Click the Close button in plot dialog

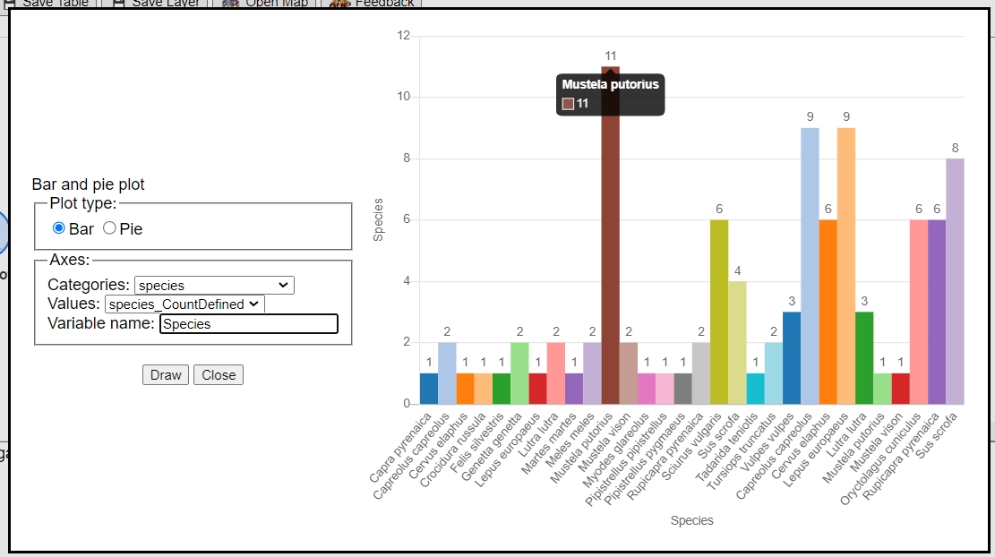(219, 375)
